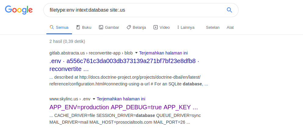Click the Gambar image icon

click(101, 27)
